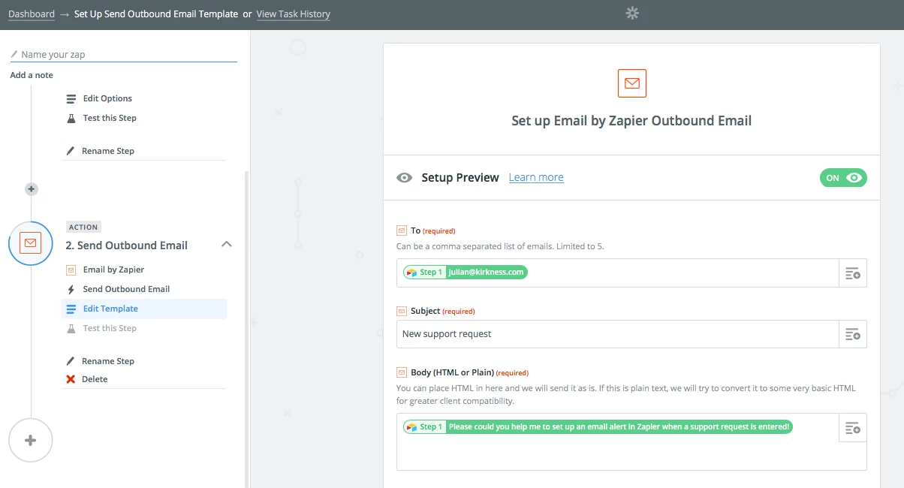Delete the Send Outbound Email step
Image resolution: width=904 pixels, height=488 pixels.
tap(95, 379)
